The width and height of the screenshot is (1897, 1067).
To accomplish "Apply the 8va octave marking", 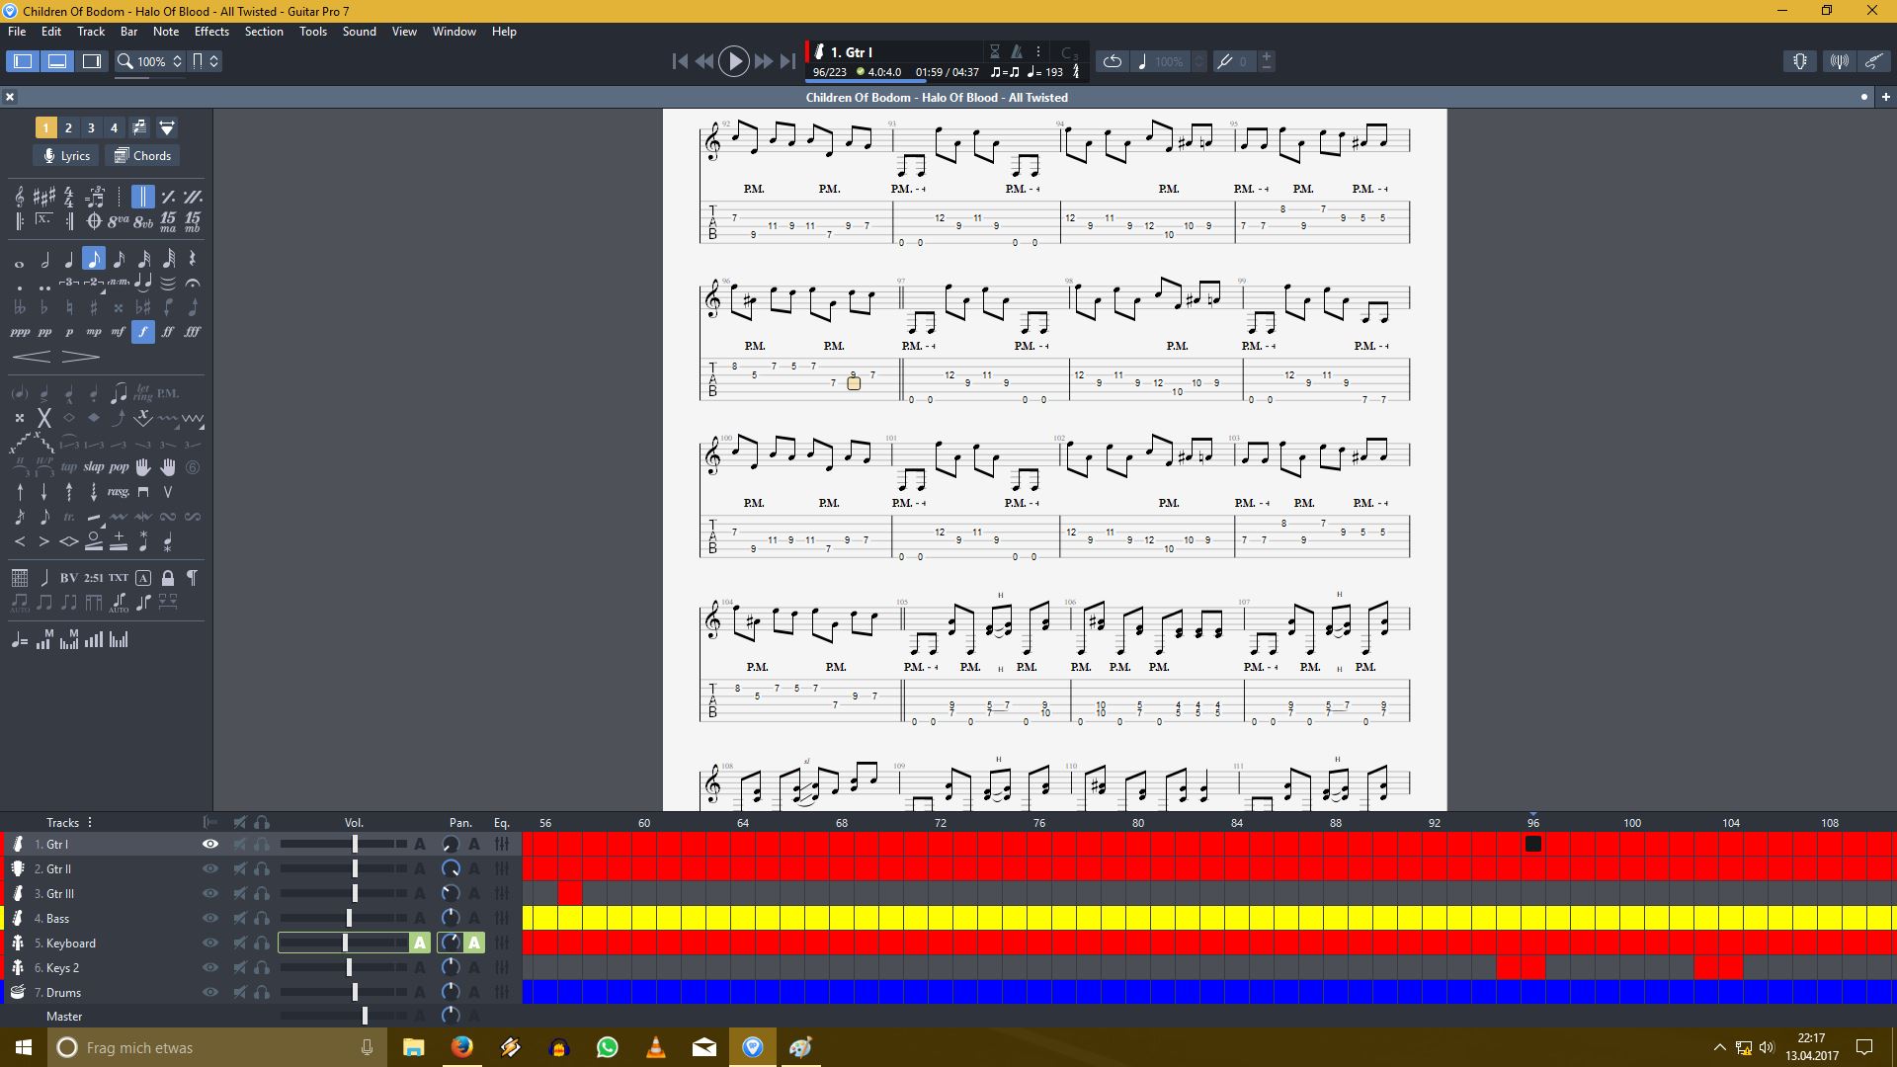I will click(x=119, y=221).
